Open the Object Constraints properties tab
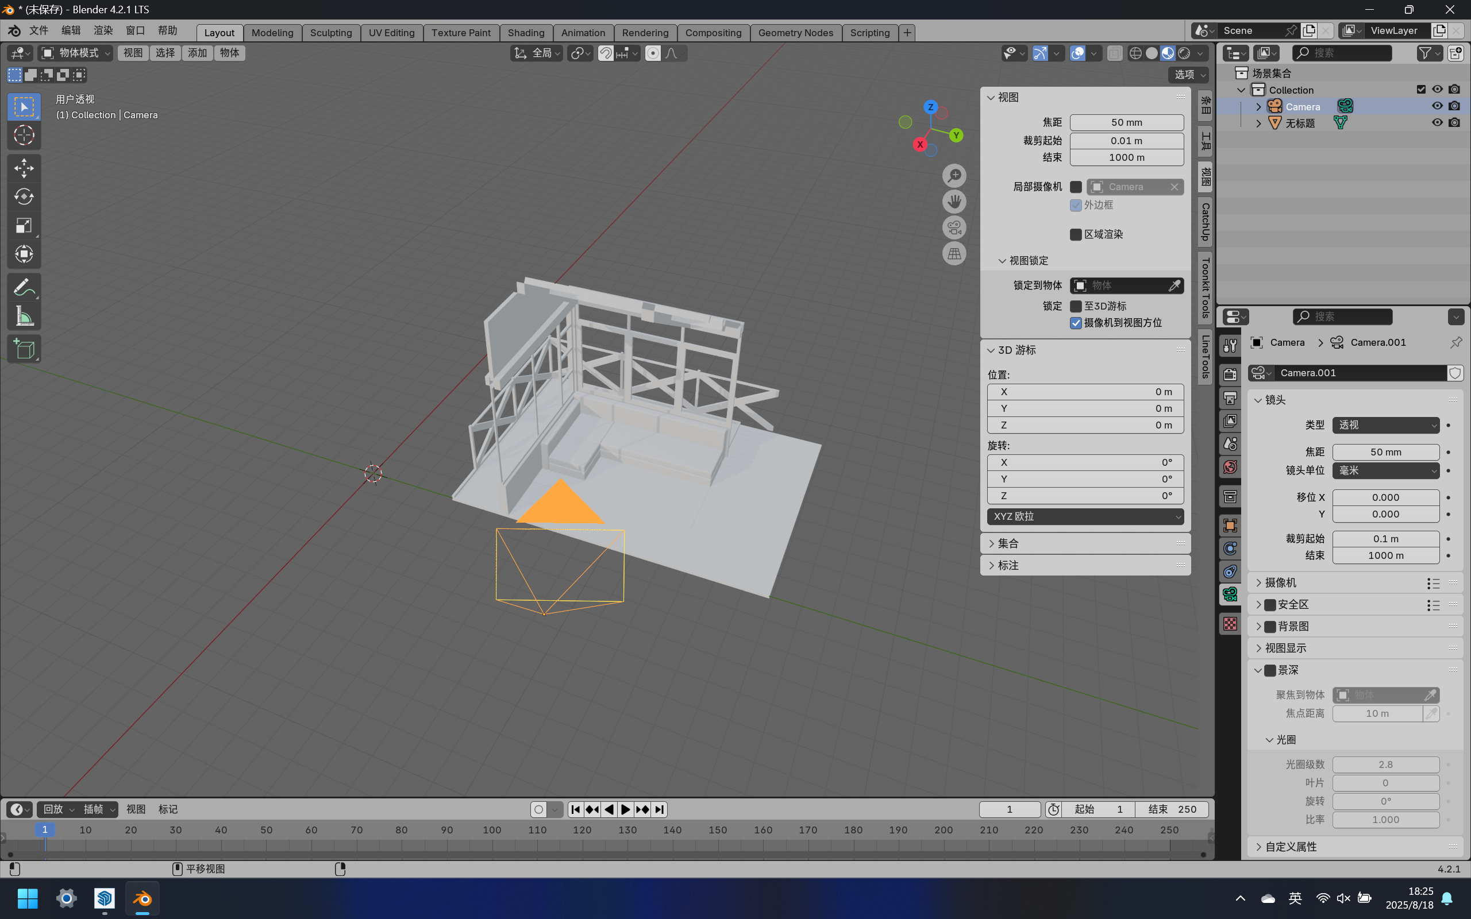 (1230, 572)
